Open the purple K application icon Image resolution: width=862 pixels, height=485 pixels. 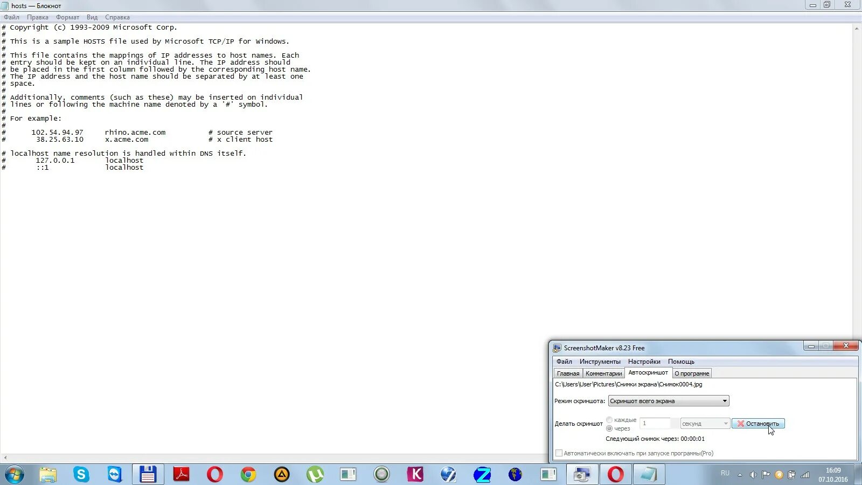[x=415, y=475]
